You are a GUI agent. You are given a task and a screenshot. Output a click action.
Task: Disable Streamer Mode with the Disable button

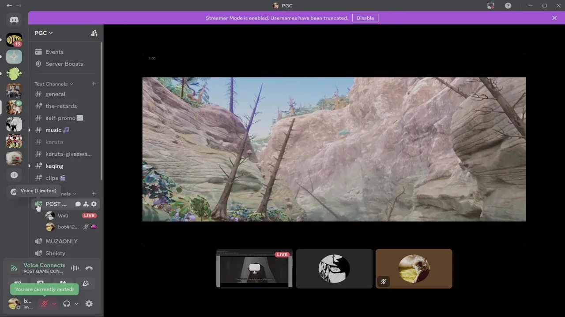(365, 18)
